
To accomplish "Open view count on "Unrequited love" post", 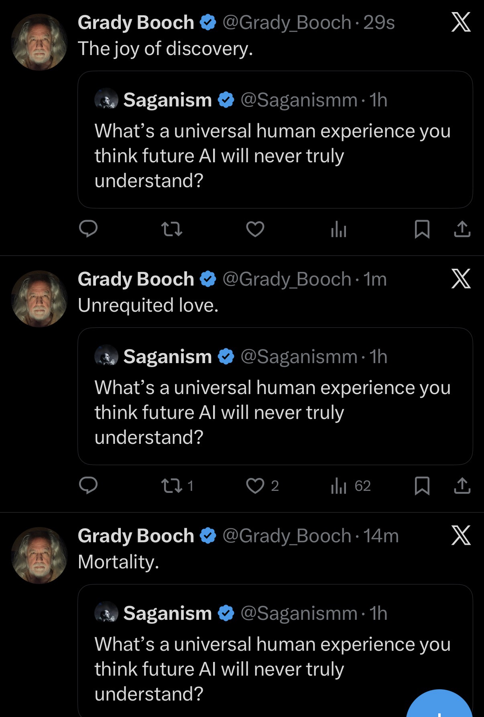I will click(350, 486).
